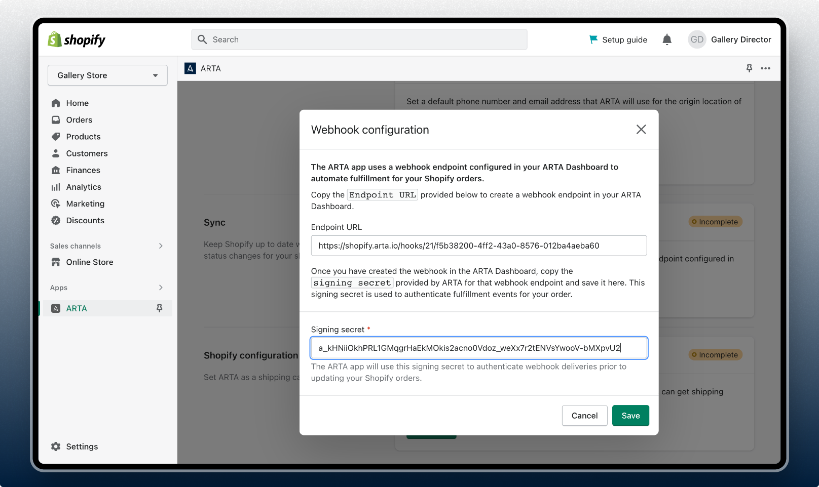Image resolution: width=819 pixels, height=487 pixels.
Task: Open the ARTA overflow menu
Action: (766, 68)
